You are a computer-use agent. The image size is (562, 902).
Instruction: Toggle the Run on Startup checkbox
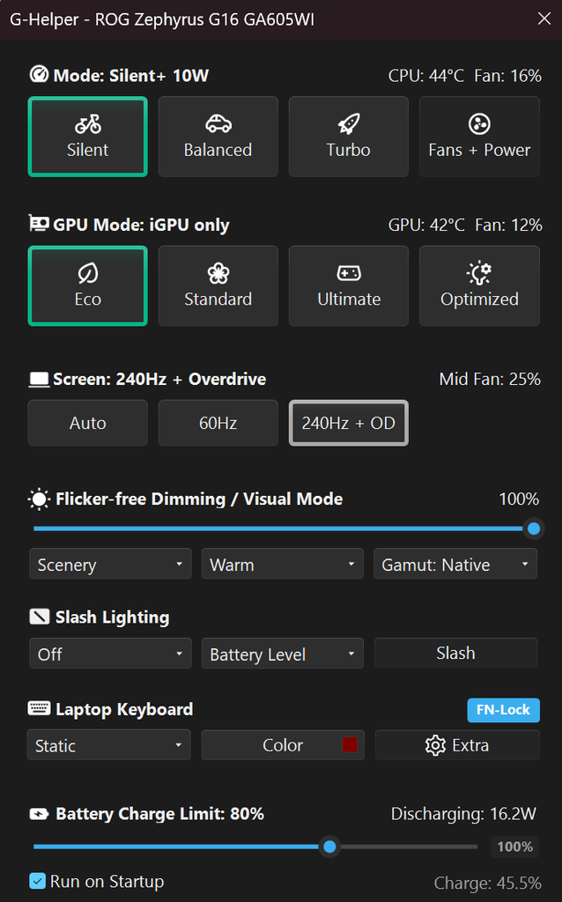37,881
